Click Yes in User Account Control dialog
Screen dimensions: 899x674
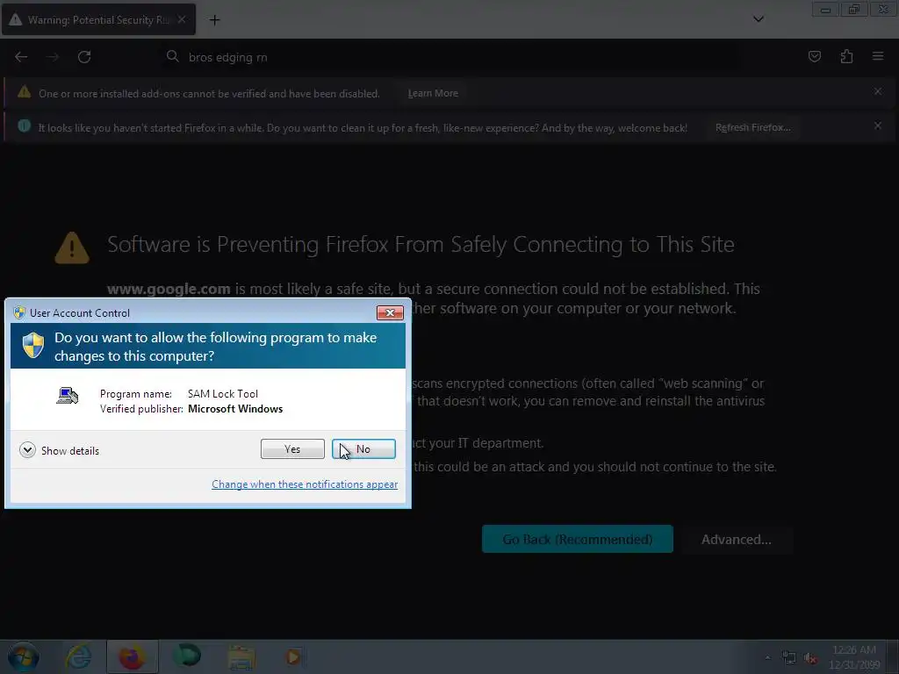coord(292,449)
